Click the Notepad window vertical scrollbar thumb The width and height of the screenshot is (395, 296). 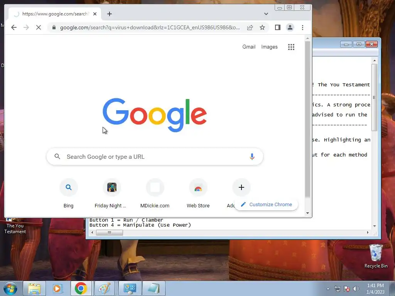click(374, 98)
